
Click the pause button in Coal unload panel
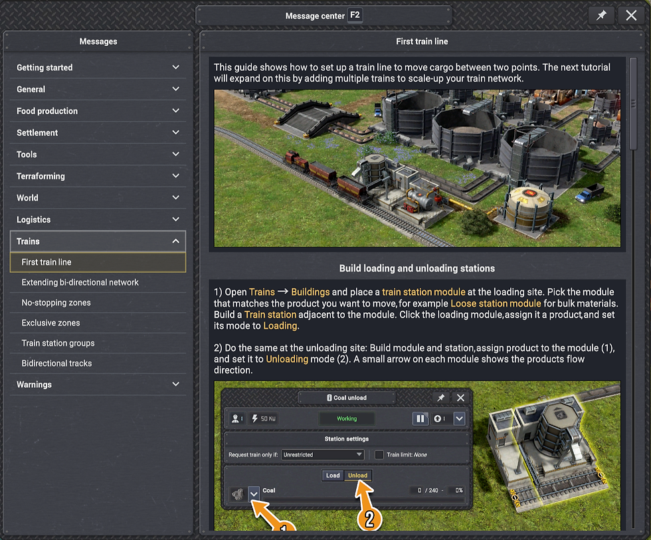(420, 418)
